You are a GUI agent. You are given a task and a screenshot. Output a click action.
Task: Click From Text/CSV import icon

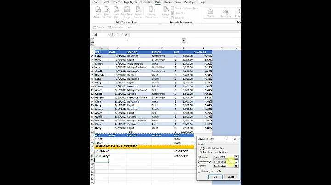point(107,13)
